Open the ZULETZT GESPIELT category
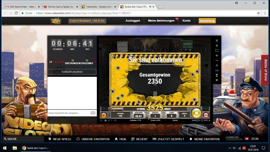270x152 pixels. (x=168, y=139)
